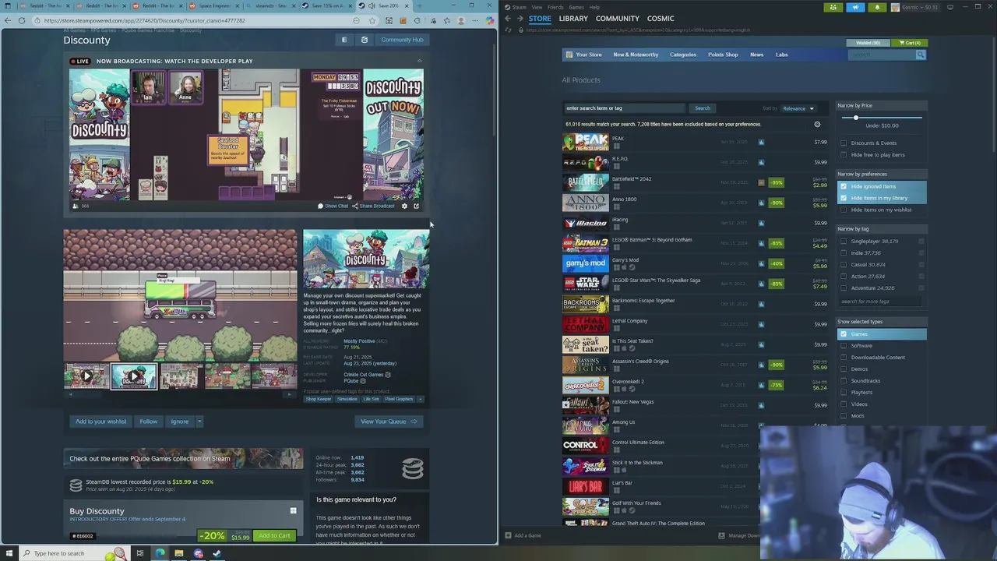Check Hide free to play items

(844, 155)
